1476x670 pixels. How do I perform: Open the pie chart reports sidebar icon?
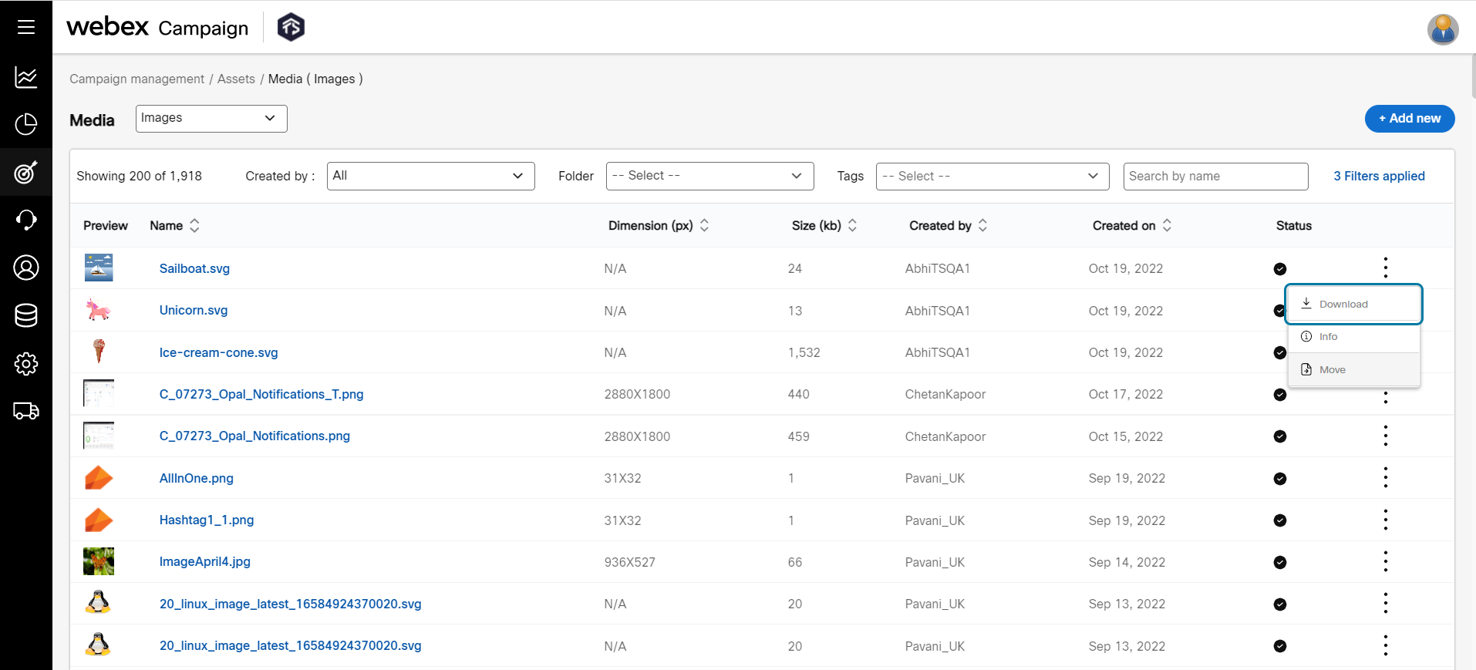click(26, 124)
